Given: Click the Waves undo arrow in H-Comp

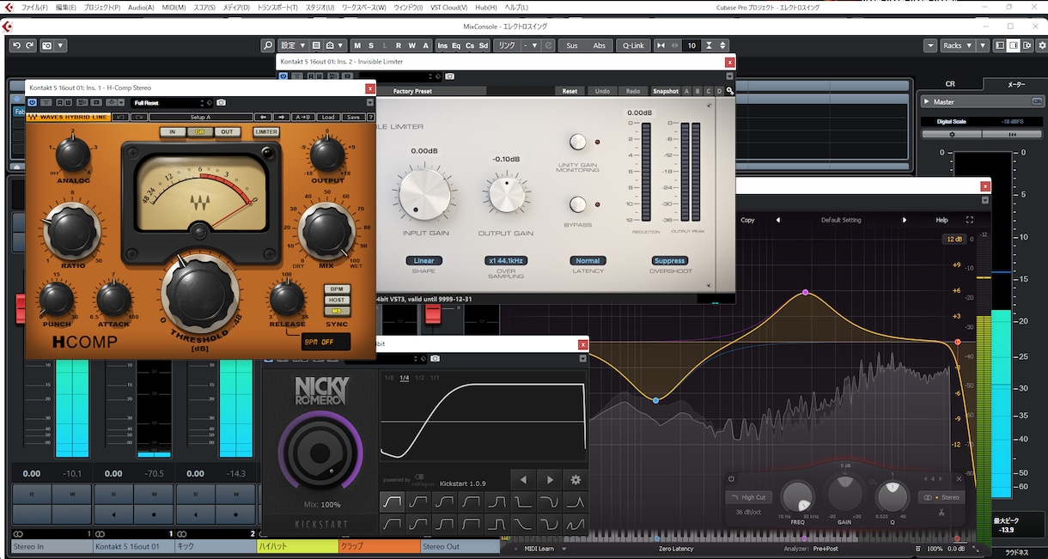Looking at the screenshot, I should pos(120,118).
